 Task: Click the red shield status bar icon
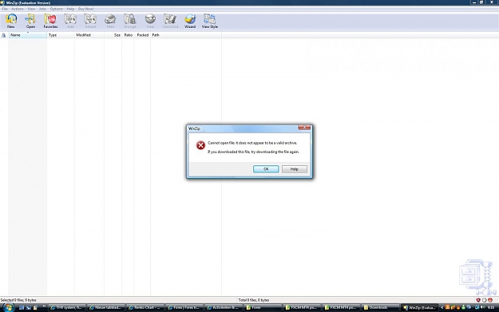tap(478, 300)
